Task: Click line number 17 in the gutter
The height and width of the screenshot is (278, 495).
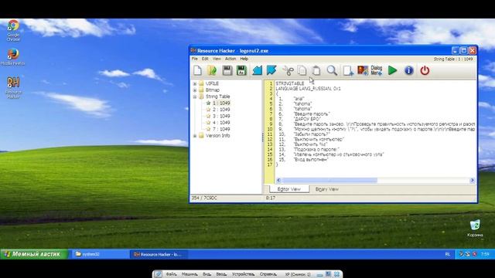Action: [270, 164]
